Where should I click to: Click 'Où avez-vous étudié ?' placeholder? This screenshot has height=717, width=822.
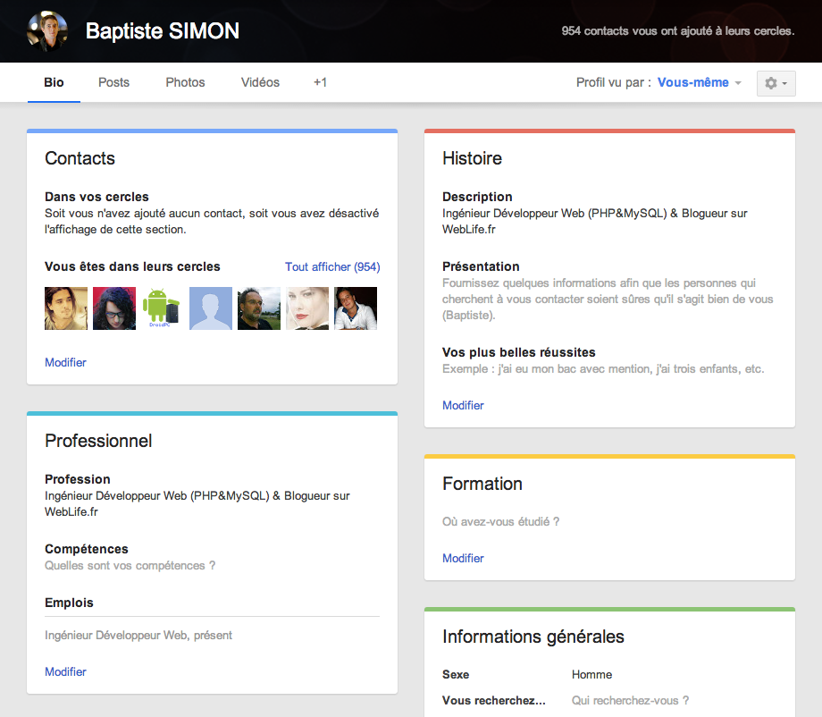(500, 521)
